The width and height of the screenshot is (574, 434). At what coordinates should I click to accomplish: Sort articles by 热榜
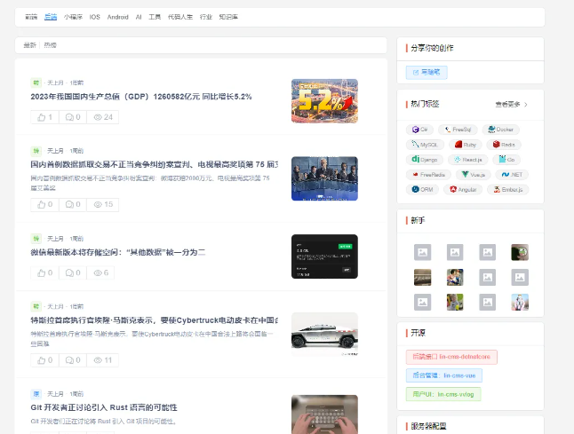[x=50, y=45]
